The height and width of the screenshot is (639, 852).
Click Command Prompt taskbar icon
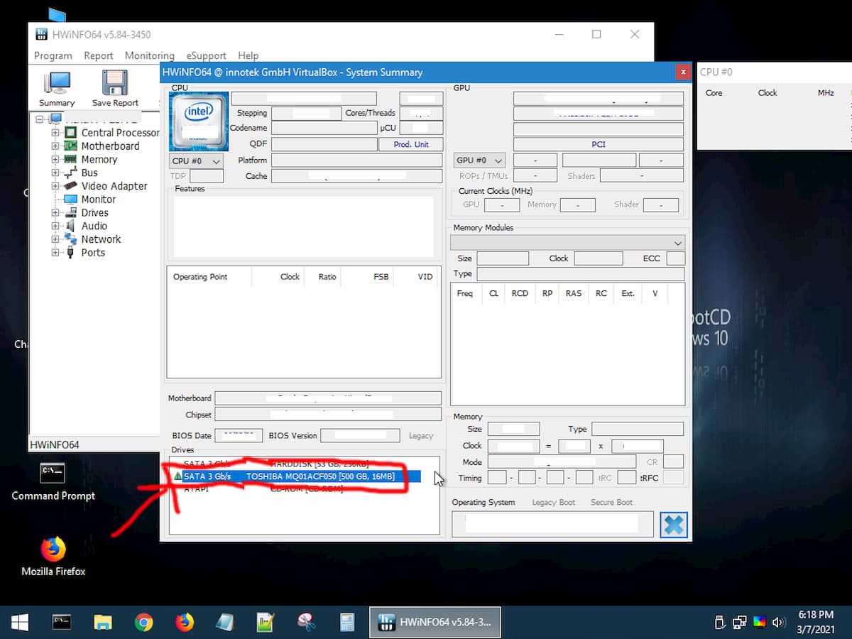tap(62, 623)
